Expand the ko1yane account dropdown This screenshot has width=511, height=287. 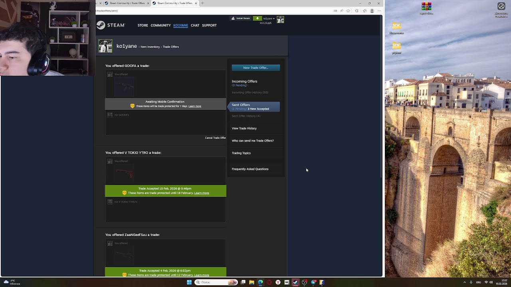tap(269, 18)
